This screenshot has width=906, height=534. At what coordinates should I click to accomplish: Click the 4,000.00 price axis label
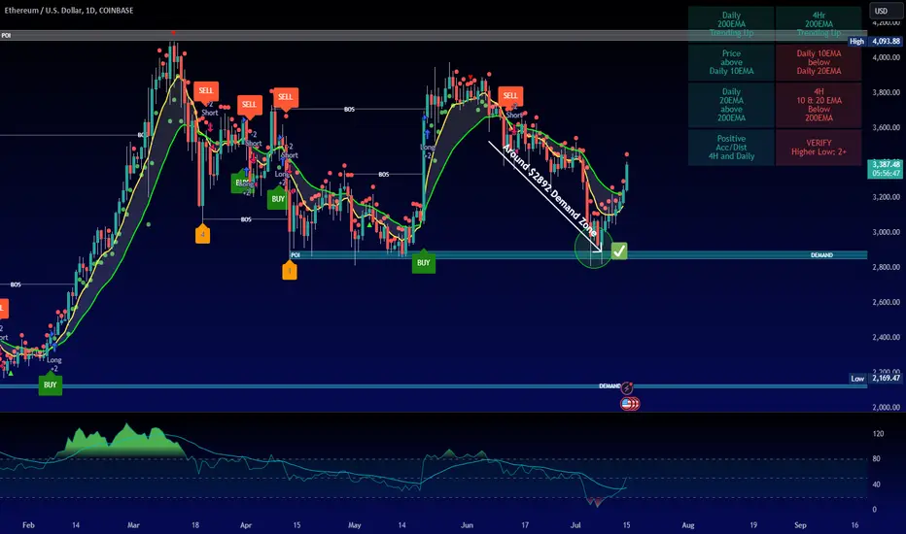pyautogui.click(x=886, y=57)
